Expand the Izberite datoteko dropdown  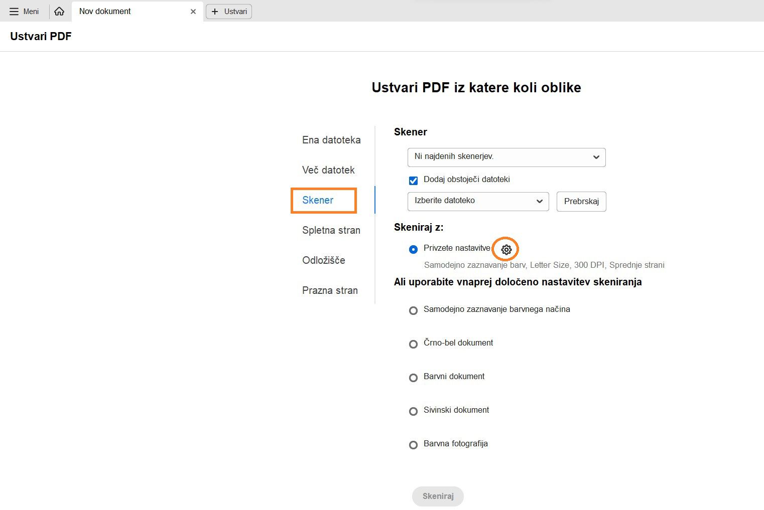click(477, 201)
